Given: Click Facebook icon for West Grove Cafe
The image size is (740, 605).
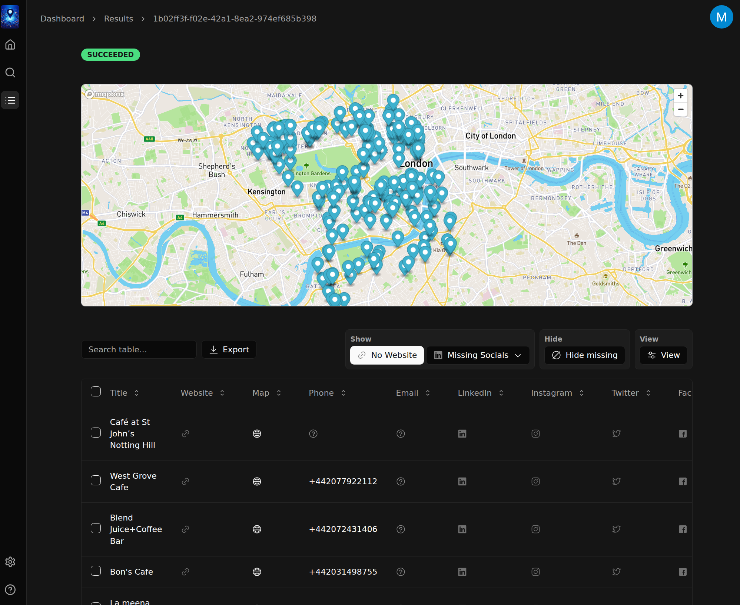Looking at the screenshot, I should coord(683,481).
